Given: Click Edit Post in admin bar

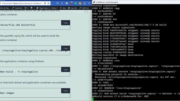Looking at the screenshot, I should point(84,8).
